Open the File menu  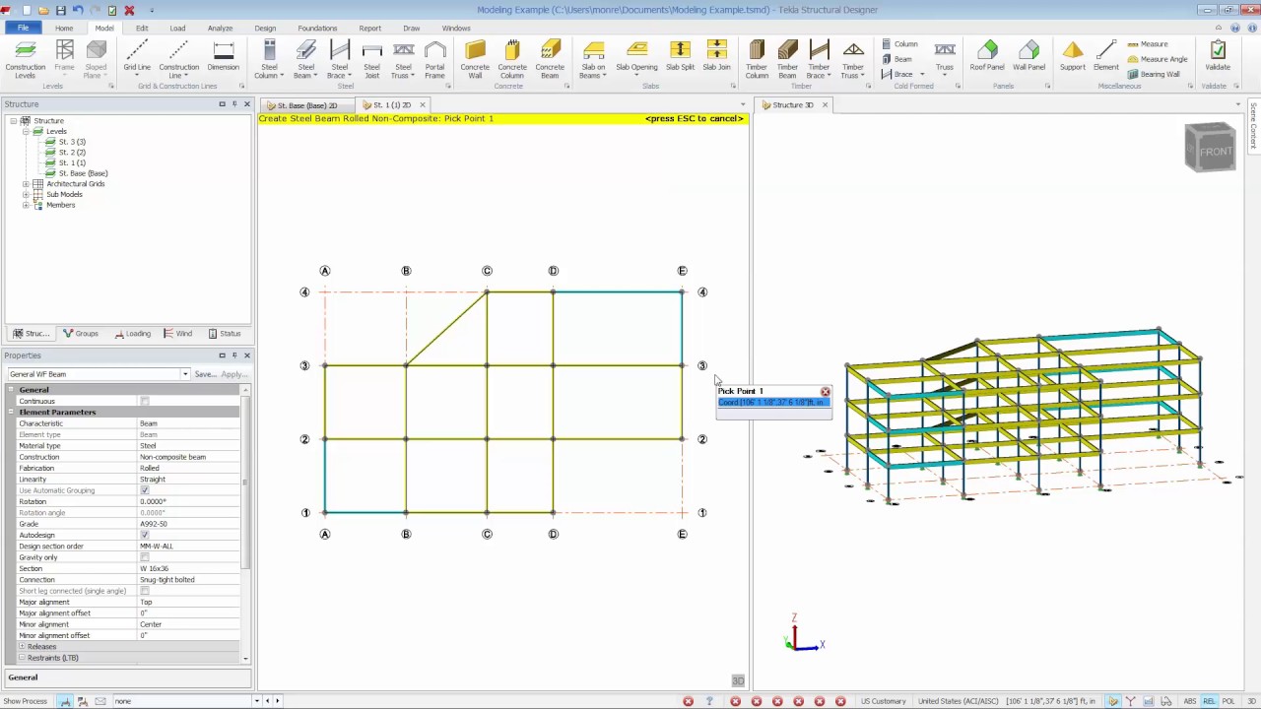click(23, 28)
